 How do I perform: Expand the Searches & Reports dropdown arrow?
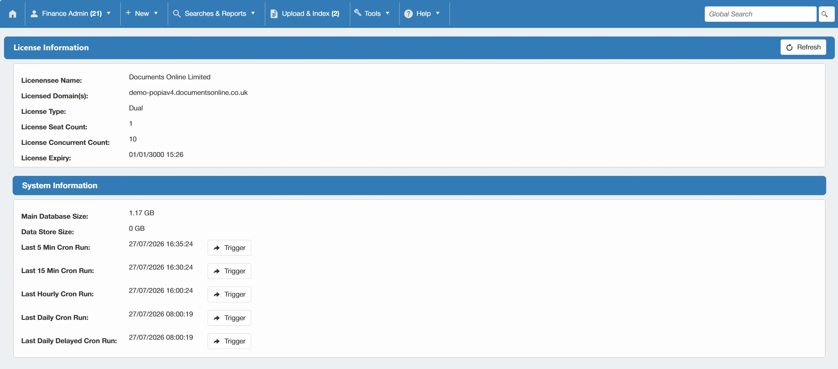coord(253,13)
